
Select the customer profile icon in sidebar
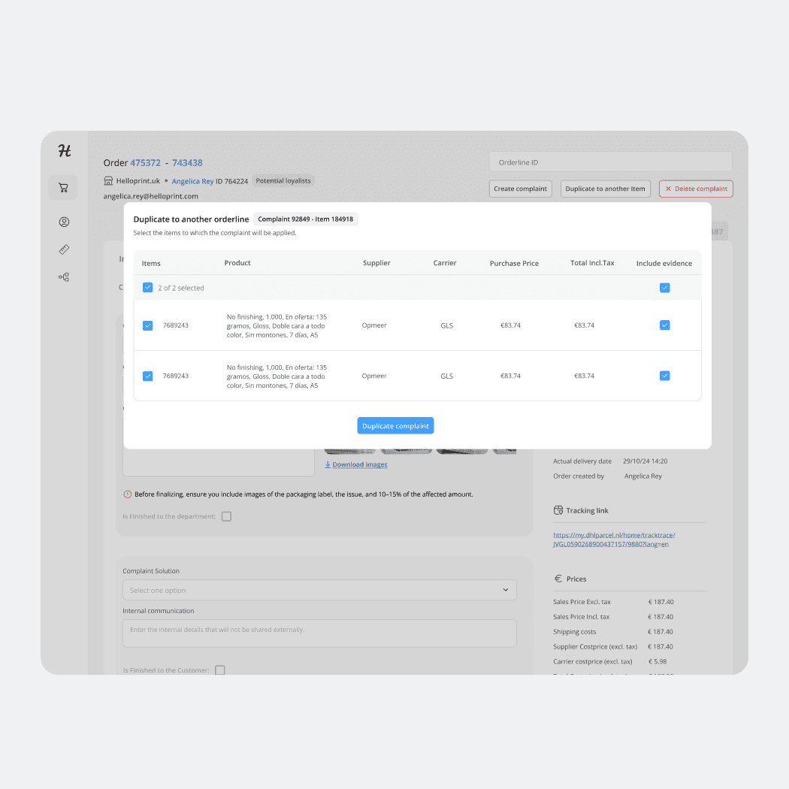(x=63, y=222)
